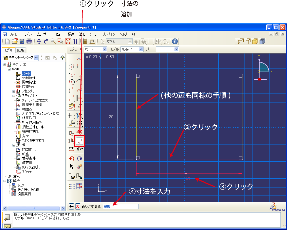
Task: Select the Eraser delete tool
Action: (80, 166)
